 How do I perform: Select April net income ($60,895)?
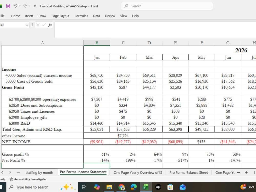(175, 142)
